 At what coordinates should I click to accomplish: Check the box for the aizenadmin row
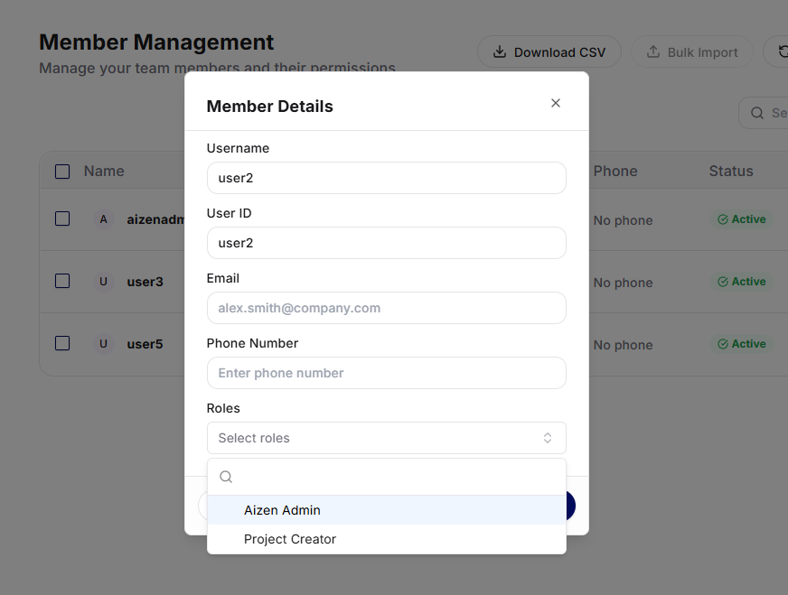coord(62,218)
